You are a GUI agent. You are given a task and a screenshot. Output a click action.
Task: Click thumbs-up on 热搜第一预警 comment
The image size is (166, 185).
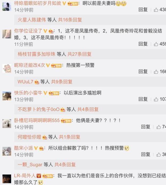(x=156, y=72)
